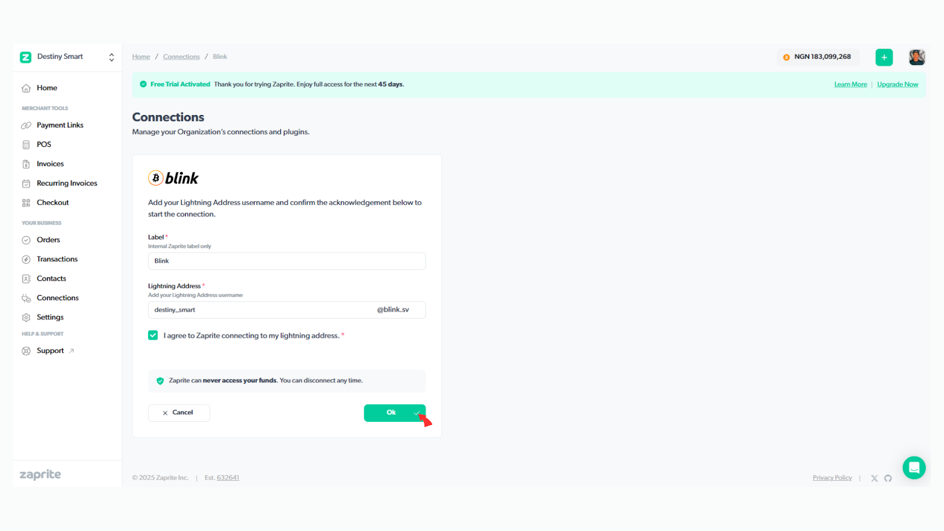
Task: Click the Support lifebuoy icon
Action: [x=26, y=351]
